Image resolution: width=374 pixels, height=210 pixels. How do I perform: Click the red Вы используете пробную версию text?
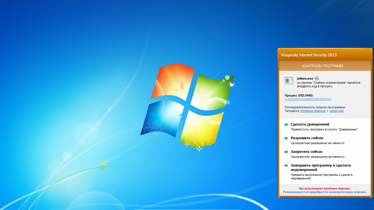click(x=325, y=188)
